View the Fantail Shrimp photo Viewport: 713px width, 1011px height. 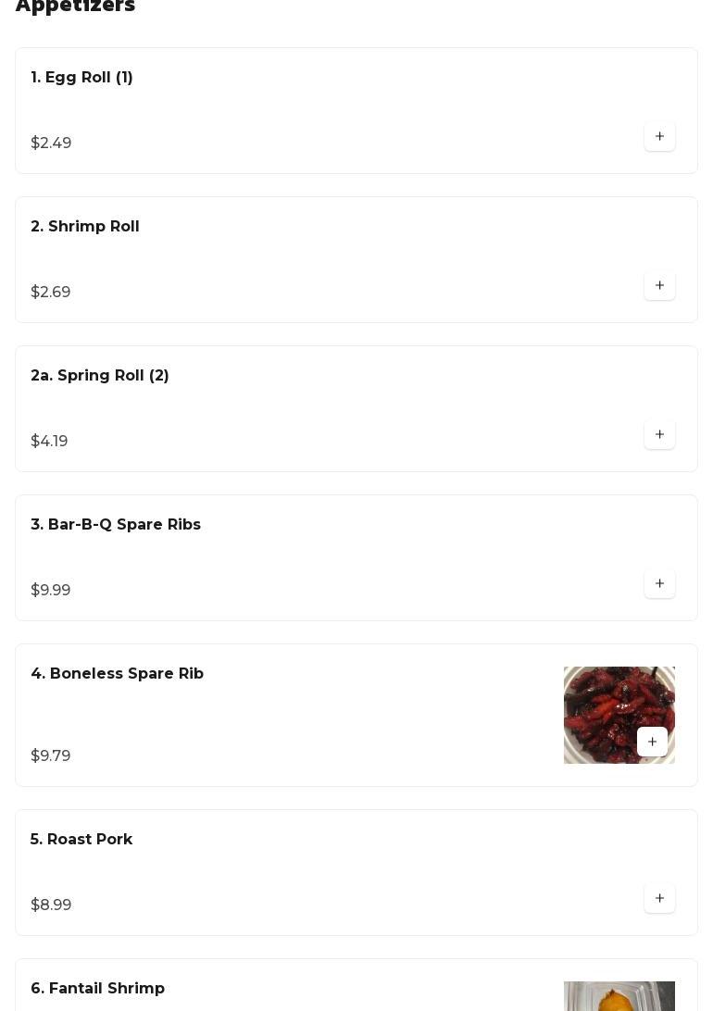click(619, 996)
